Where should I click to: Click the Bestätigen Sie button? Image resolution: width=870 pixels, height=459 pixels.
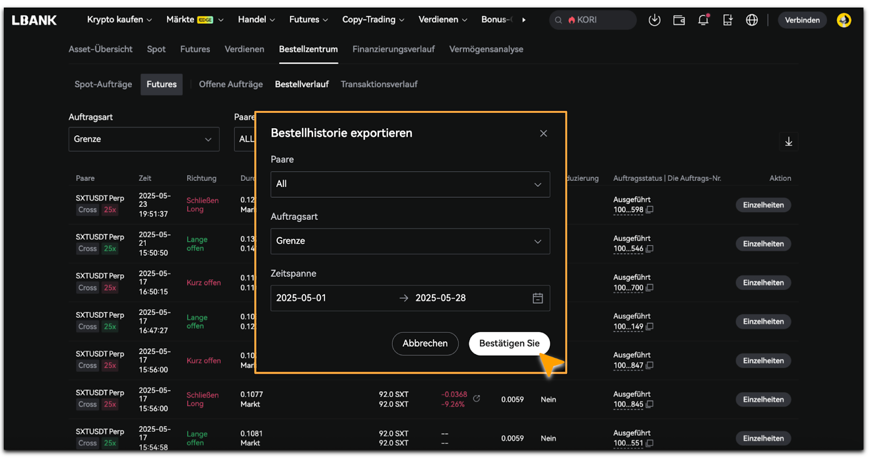(509, 343)
